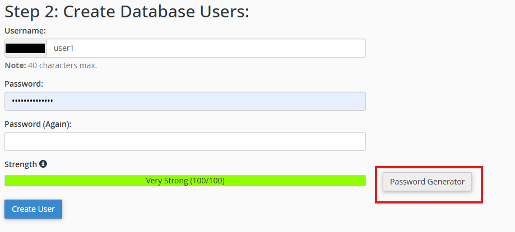
Task: Open the Password Generator
Action: click(x=427, y=182)
